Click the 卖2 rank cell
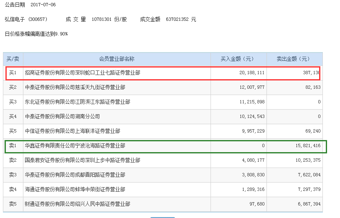The image size is (340, 218). 13,160
